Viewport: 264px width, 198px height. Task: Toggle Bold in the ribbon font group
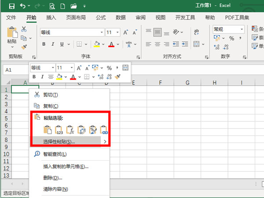click(44, 44)
